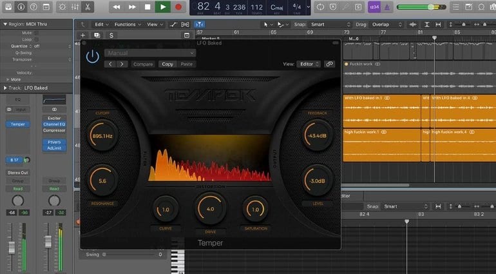Screen dimensions: 496x274
Task: Open the View menu in tracks area
Action: point(155,24)
